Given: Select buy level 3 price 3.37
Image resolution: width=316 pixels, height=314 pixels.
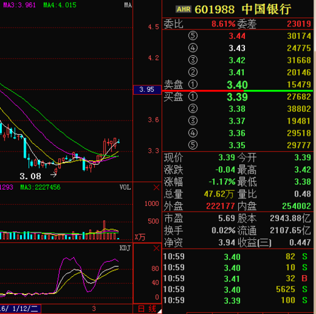Looking at the screenshot, I should click(237, 121).
